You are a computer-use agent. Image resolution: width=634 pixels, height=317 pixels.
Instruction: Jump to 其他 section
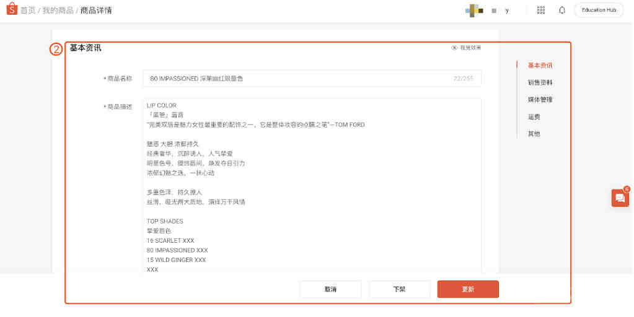tap(534, 134)
